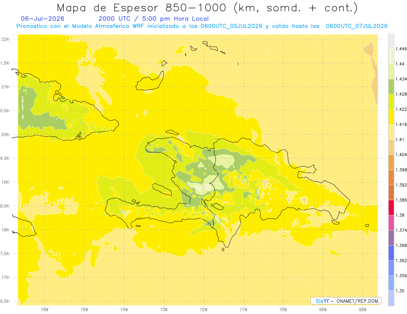Select the purple swatch between 1.368 and 1.374
Image resolution: width=407 pixels, height=314 pixels.
(391, 237)
